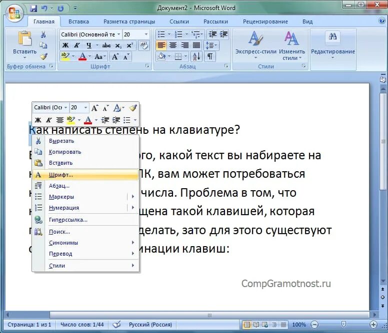Apply strikethrough formatting in ribbon

click(x=106, y=45)
